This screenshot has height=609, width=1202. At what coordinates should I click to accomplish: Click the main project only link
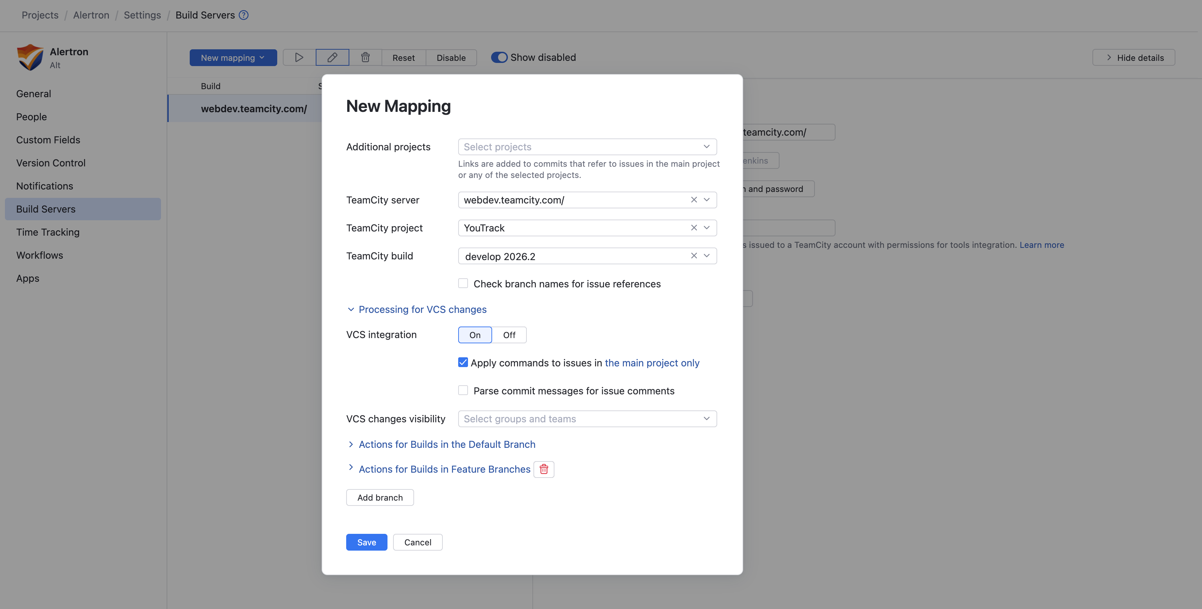652,363
